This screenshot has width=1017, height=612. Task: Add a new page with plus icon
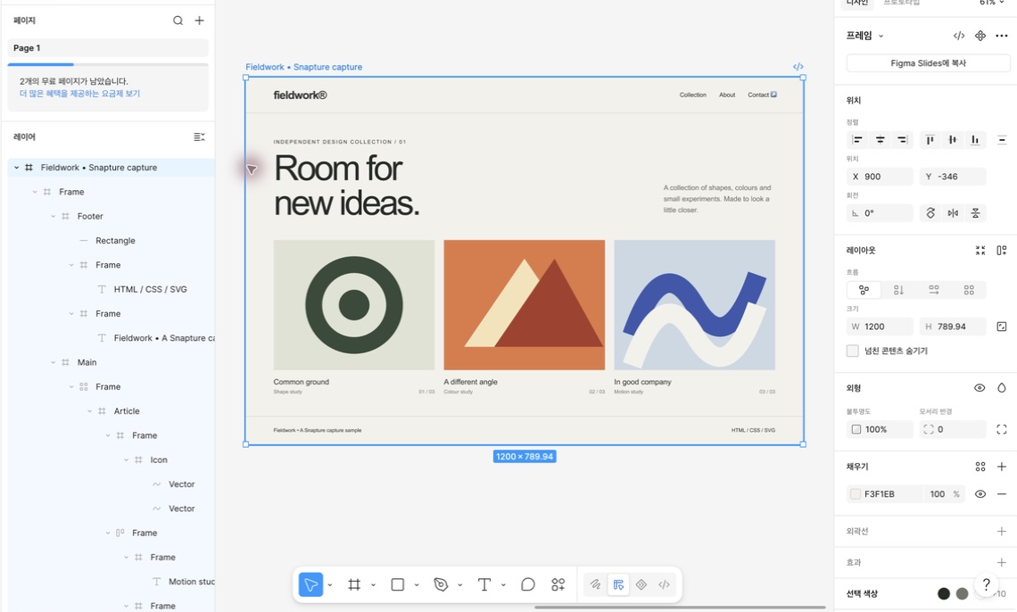[199, 21]
